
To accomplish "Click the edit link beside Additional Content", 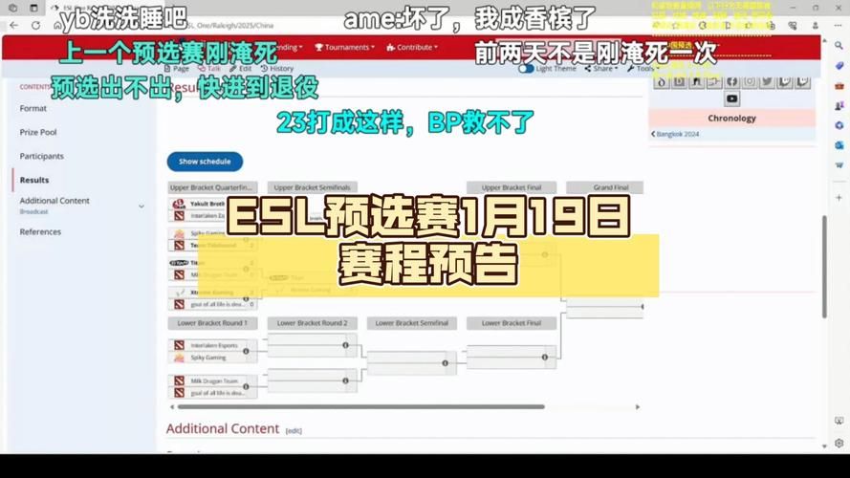I will pyautogui.click(x=294, y=431).
